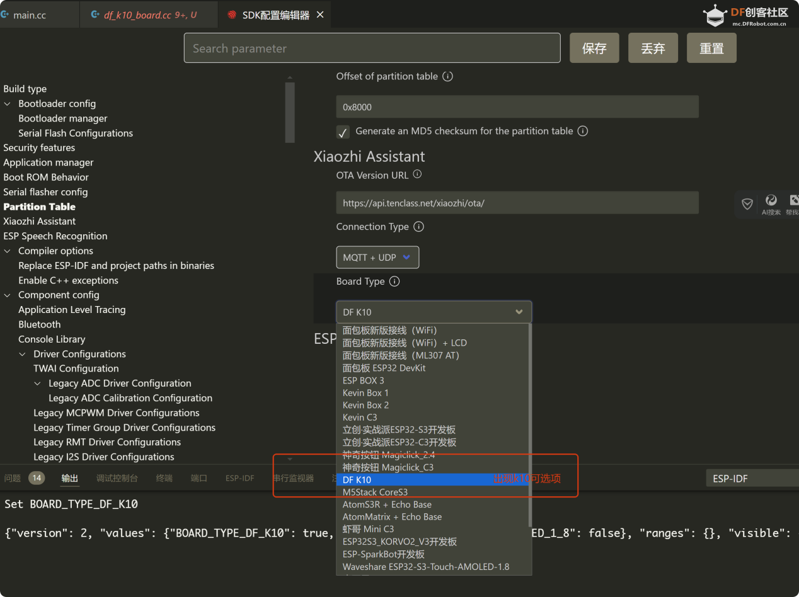Select M5Stack CoreS3 from the board list

(375, 492)
